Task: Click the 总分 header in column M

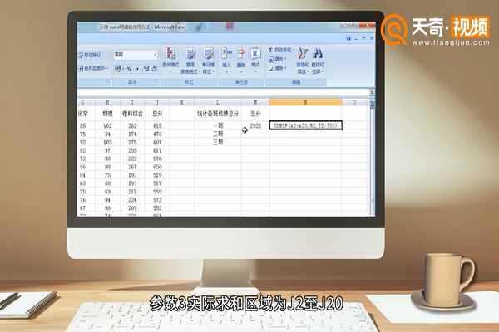Action: [x=255, y=114]
